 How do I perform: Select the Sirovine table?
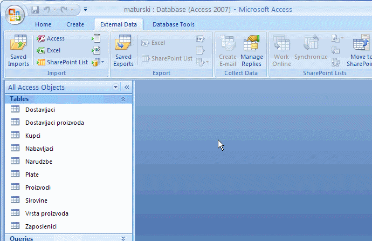click(x=68, y=200)
